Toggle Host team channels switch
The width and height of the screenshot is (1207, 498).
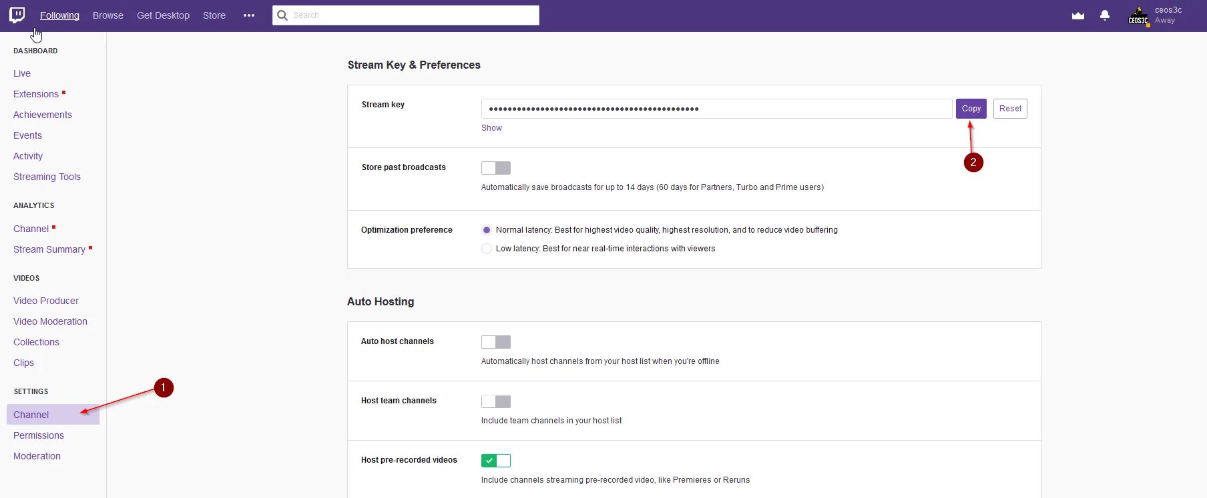496,401
